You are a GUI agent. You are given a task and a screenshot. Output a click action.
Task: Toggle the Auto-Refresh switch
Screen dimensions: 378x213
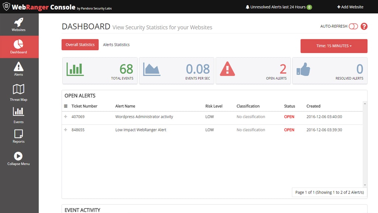[x=353, y=26]
